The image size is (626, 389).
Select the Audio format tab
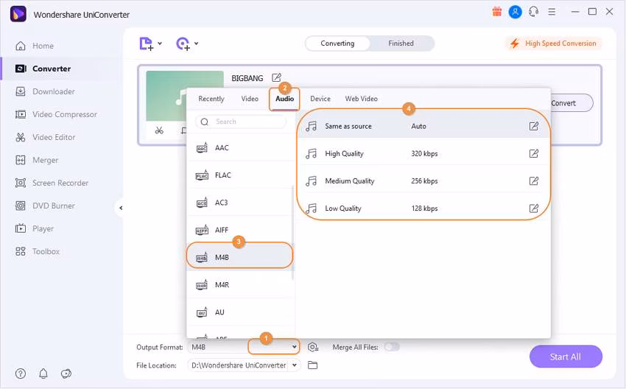click(x=285, y=99)
